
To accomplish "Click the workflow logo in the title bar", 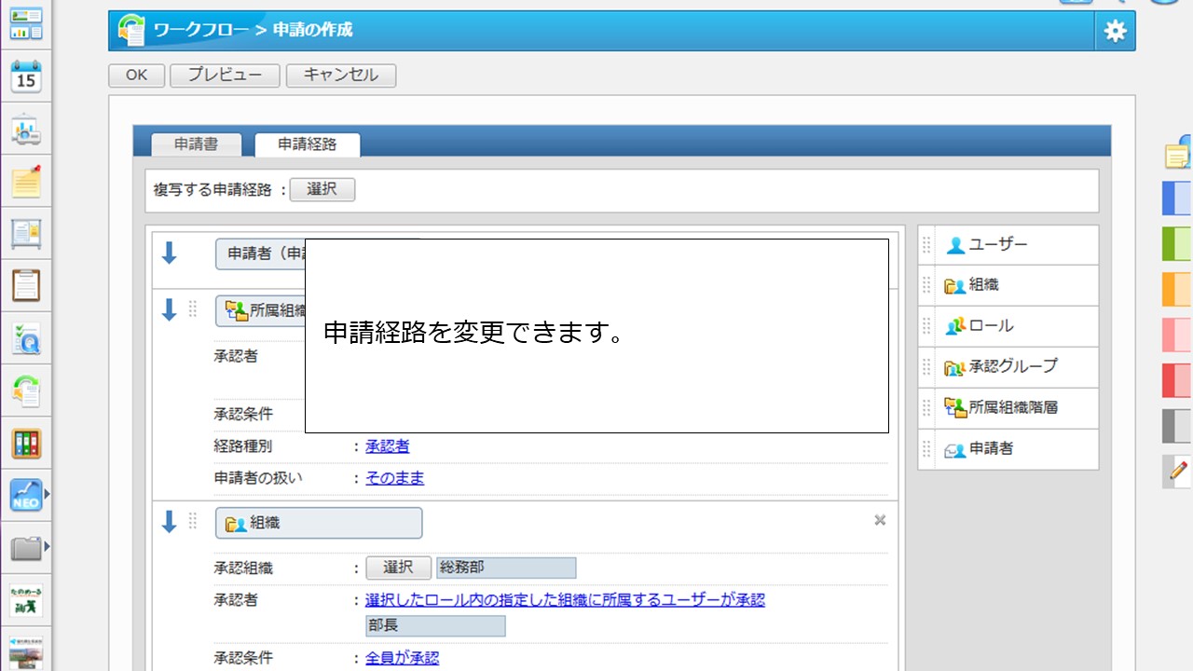I will (131, 31).
